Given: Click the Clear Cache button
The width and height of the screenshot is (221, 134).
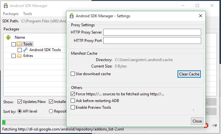Looking at the screenshot, I should (x=189, y=74).
